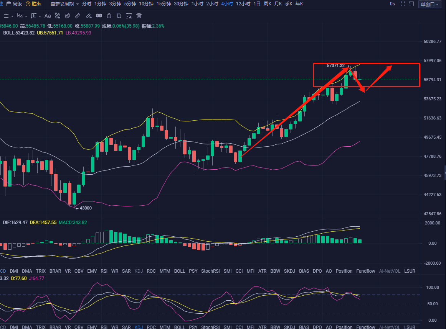Select the active 4小时 timeframe
Viewport: 446px width, 329px height.
click(227, 4)
